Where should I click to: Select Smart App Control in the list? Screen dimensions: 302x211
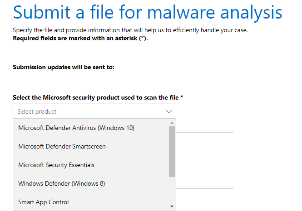click(44, 202)
